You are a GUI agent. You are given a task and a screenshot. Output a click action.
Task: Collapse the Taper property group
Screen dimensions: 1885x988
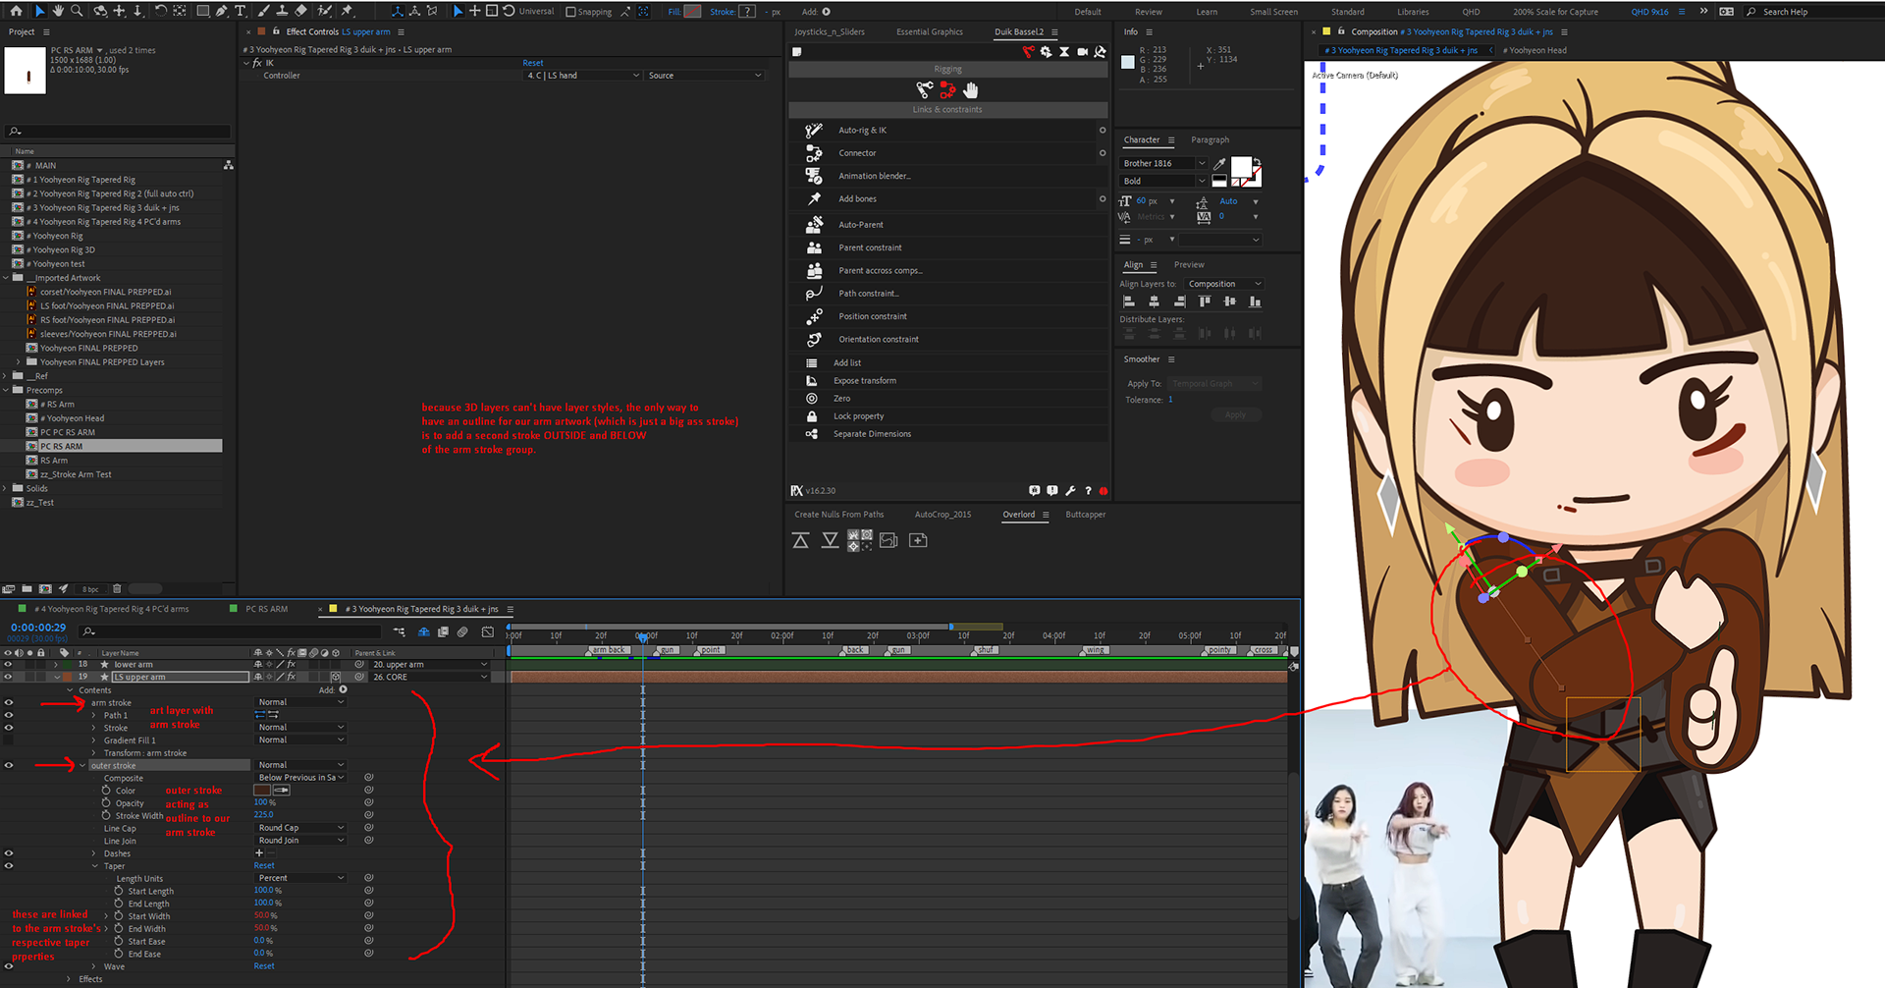tap(94, 866)
